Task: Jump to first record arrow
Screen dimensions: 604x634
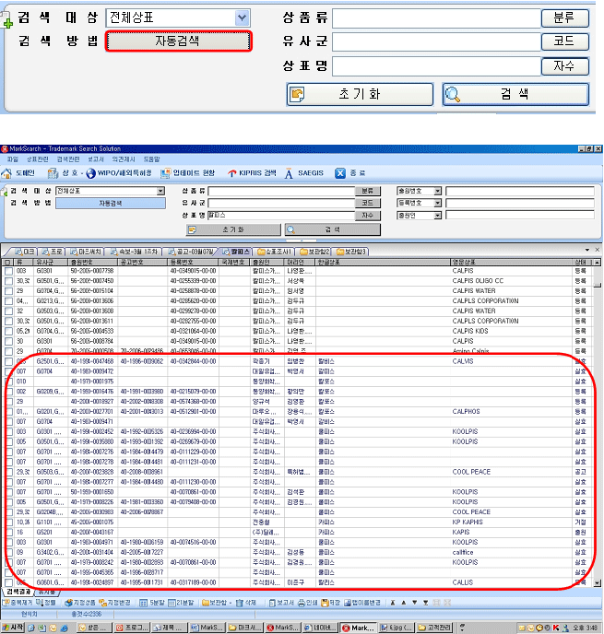Action: click(393, 603)
